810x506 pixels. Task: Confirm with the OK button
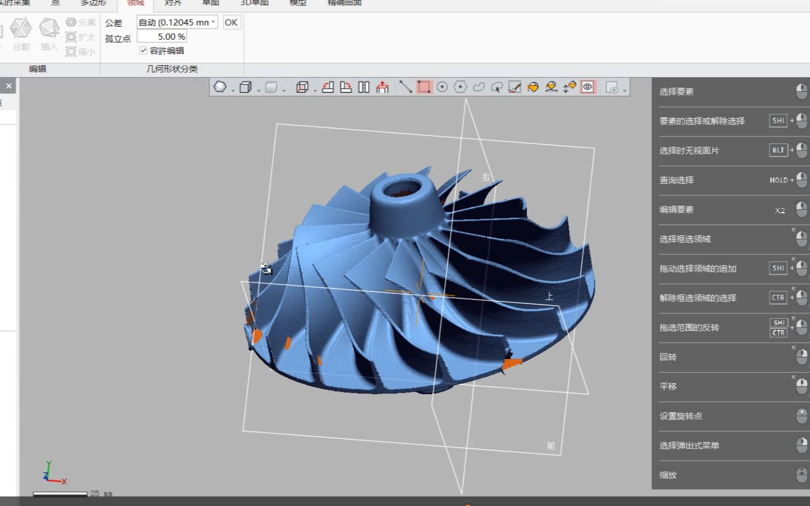[231, 23]
